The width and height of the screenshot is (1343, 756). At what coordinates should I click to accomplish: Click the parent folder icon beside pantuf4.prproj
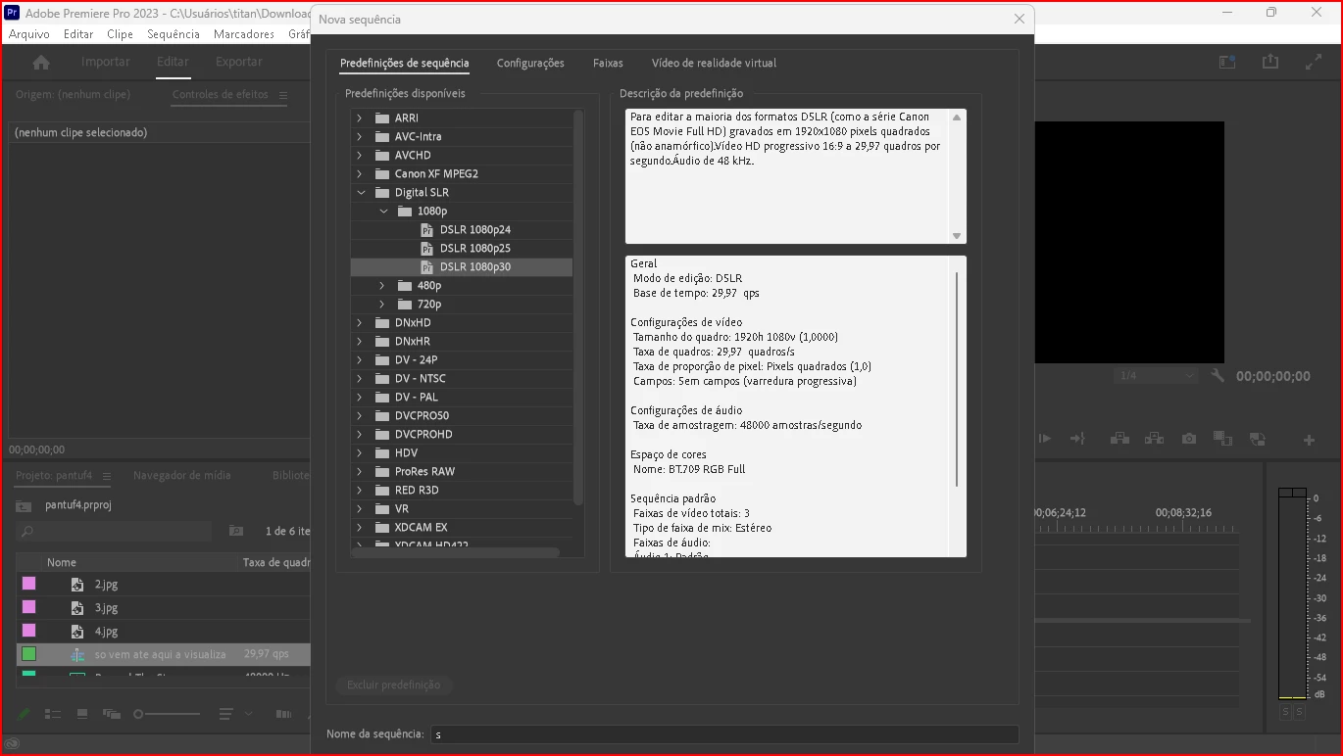tap(25, 505)
